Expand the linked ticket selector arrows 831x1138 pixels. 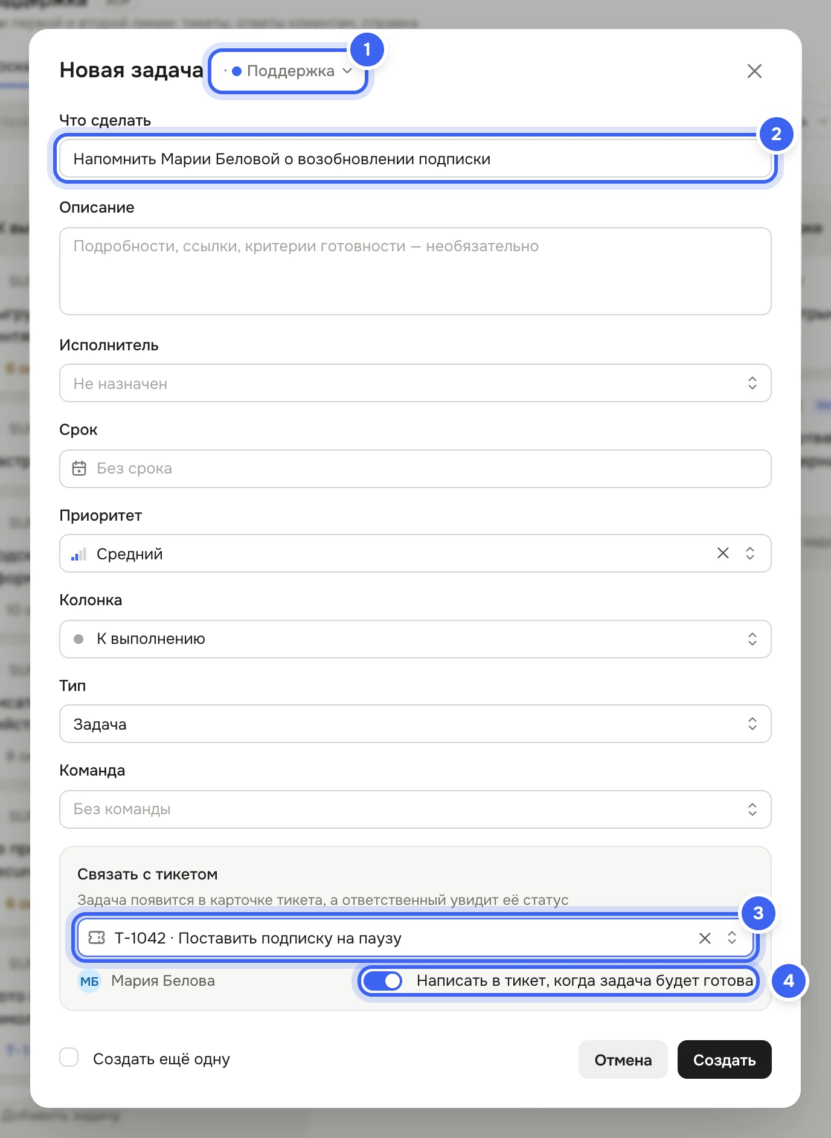732,938
